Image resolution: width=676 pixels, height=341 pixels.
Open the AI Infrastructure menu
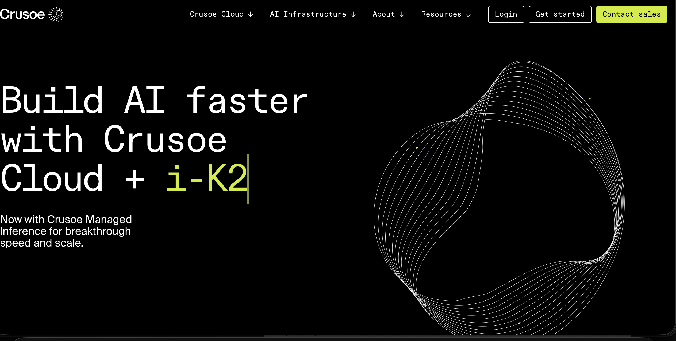click(308, 14)
